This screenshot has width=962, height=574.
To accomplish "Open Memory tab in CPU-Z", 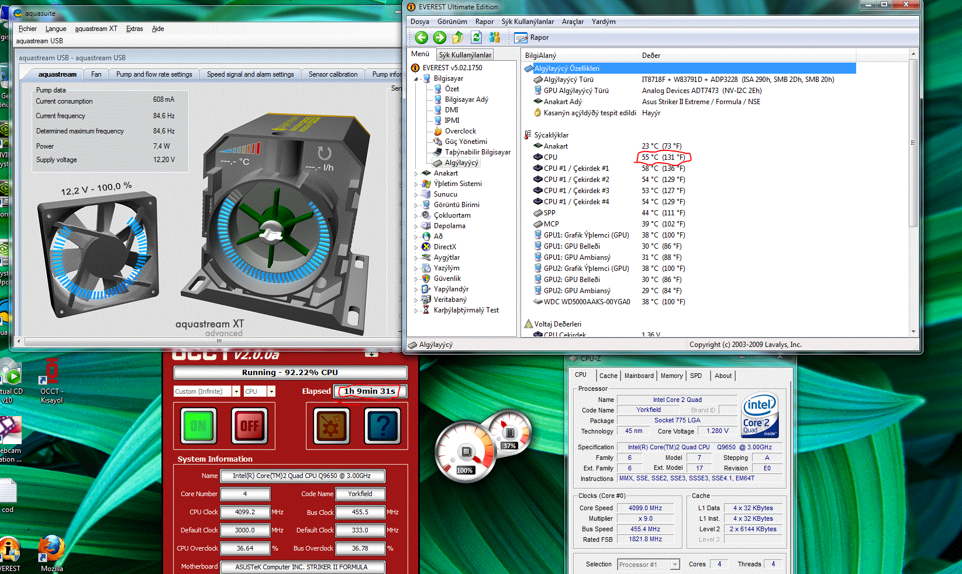I will coord(671,376).
